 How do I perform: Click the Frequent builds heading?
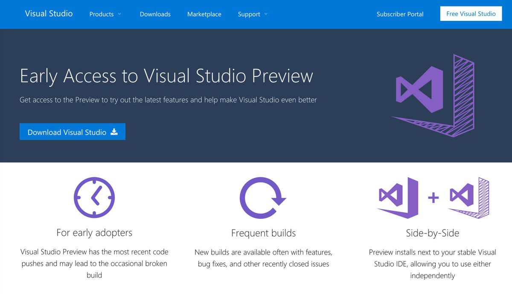pos(263,233)
